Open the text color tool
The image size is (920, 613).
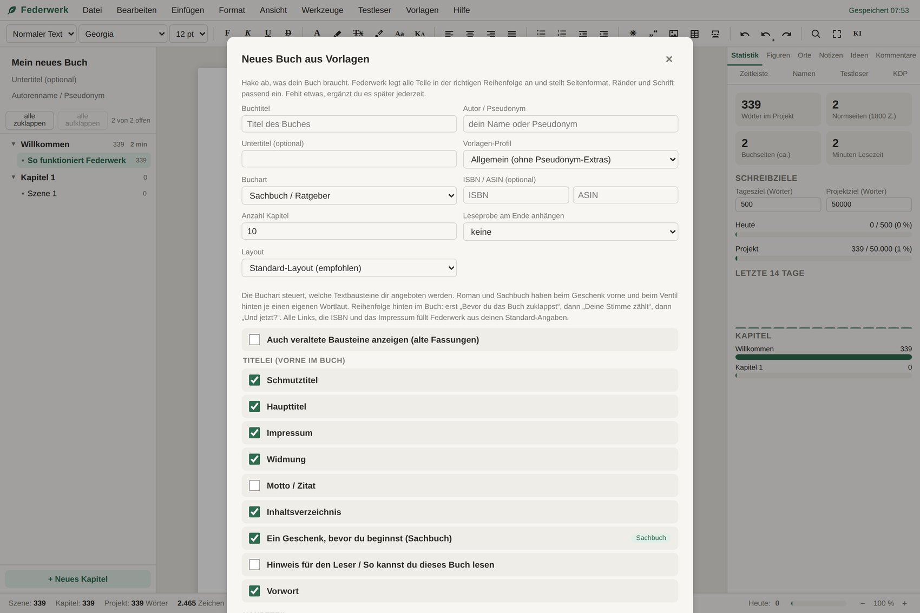pos(317,34)
